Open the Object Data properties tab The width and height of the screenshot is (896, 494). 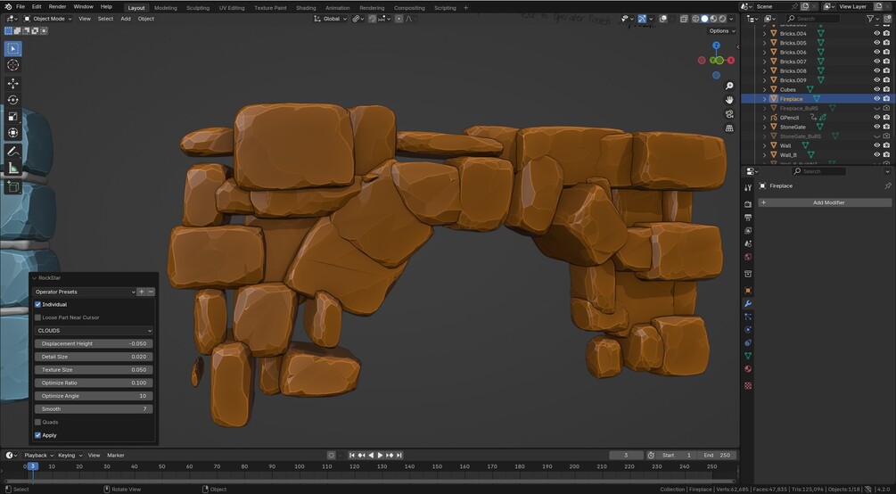[747, 356]
